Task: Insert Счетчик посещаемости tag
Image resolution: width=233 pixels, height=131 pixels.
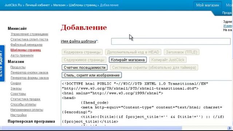Action: point(84,67)
